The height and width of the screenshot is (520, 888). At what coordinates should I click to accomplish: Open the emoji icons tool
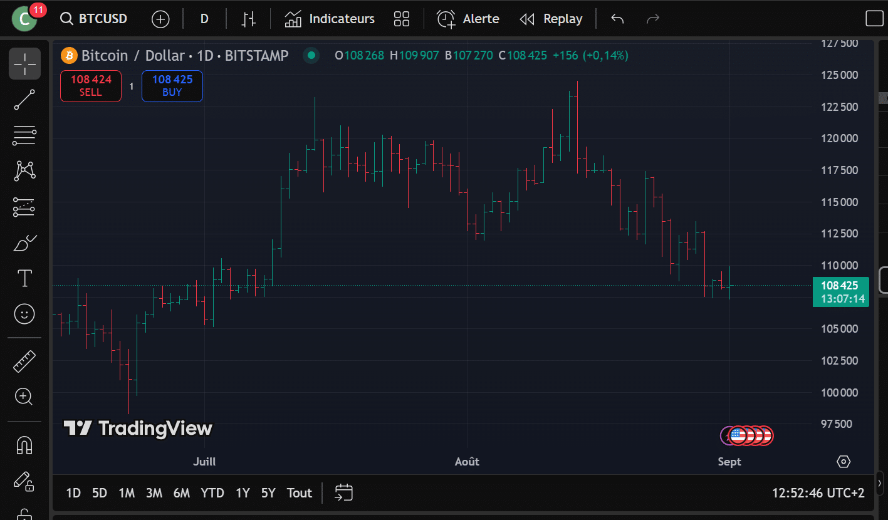[24, 314]
